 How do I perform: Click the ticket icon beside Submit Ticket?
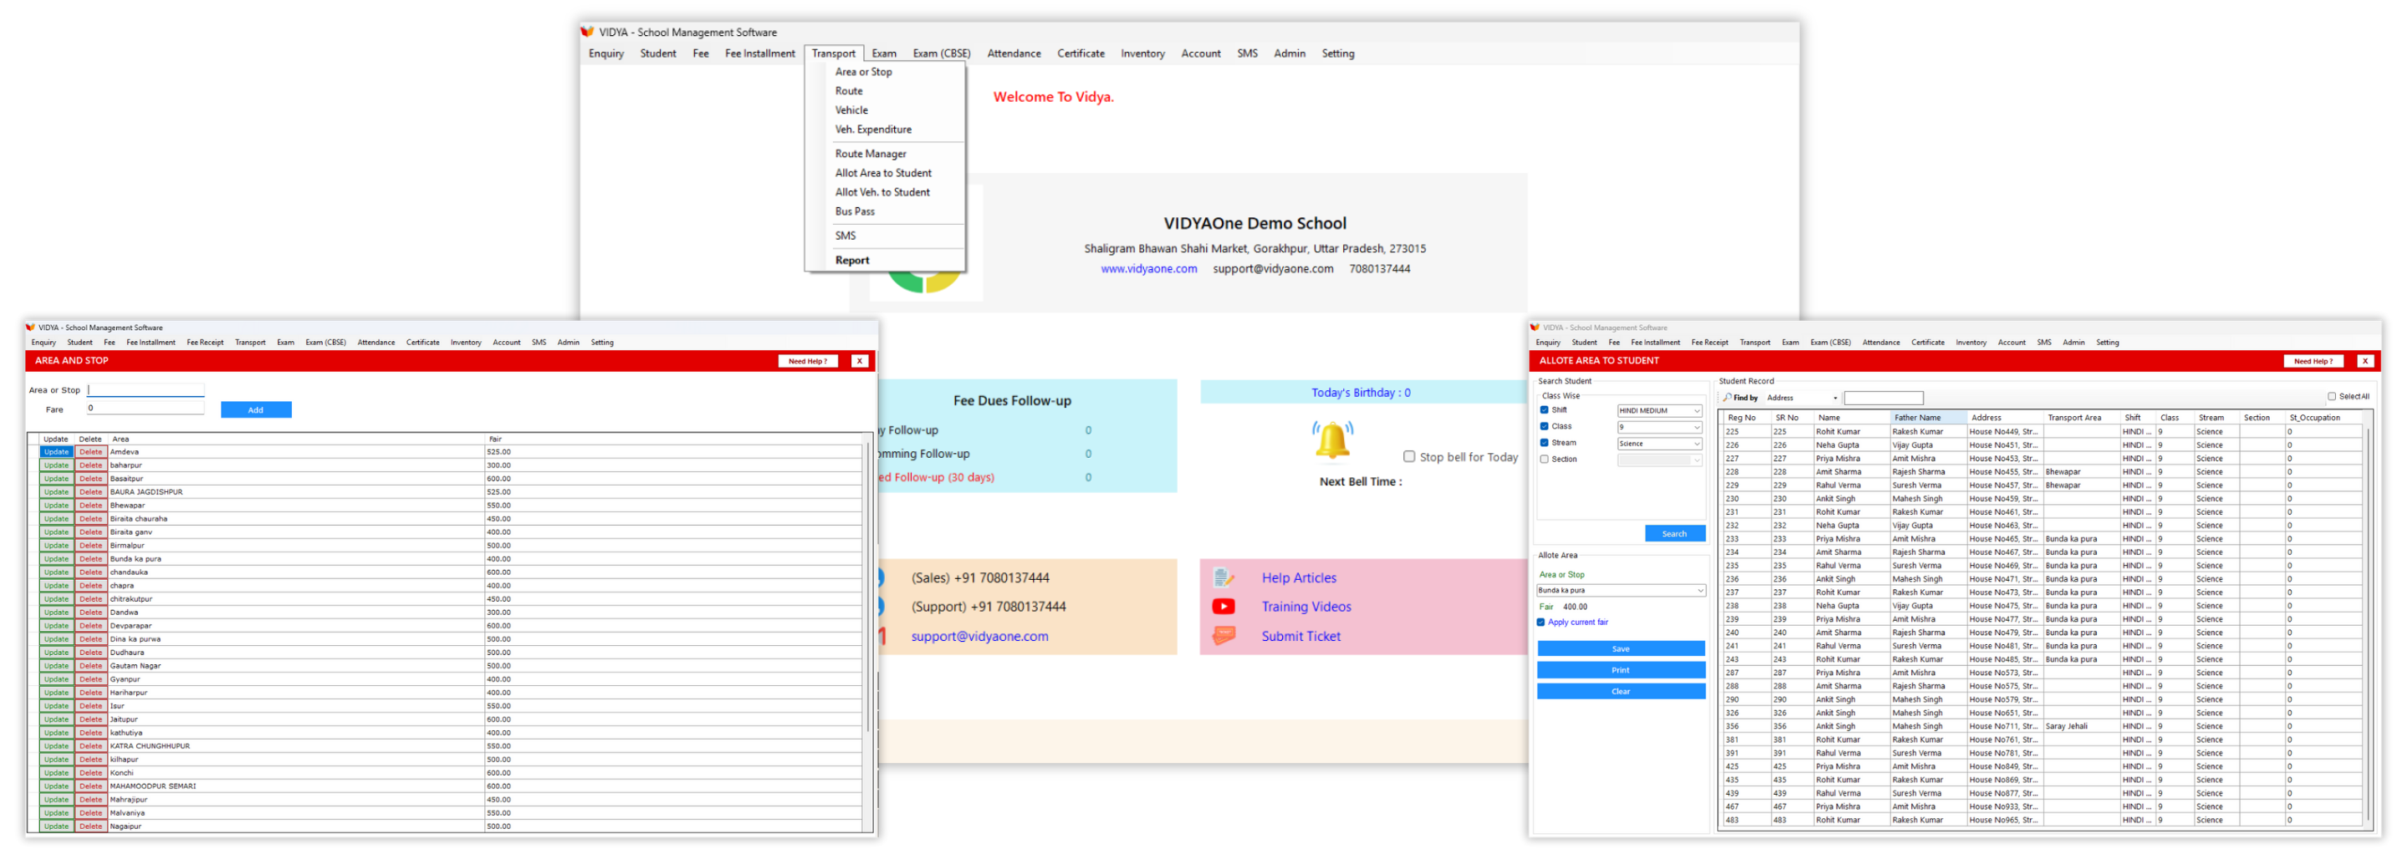point(1223,637)
